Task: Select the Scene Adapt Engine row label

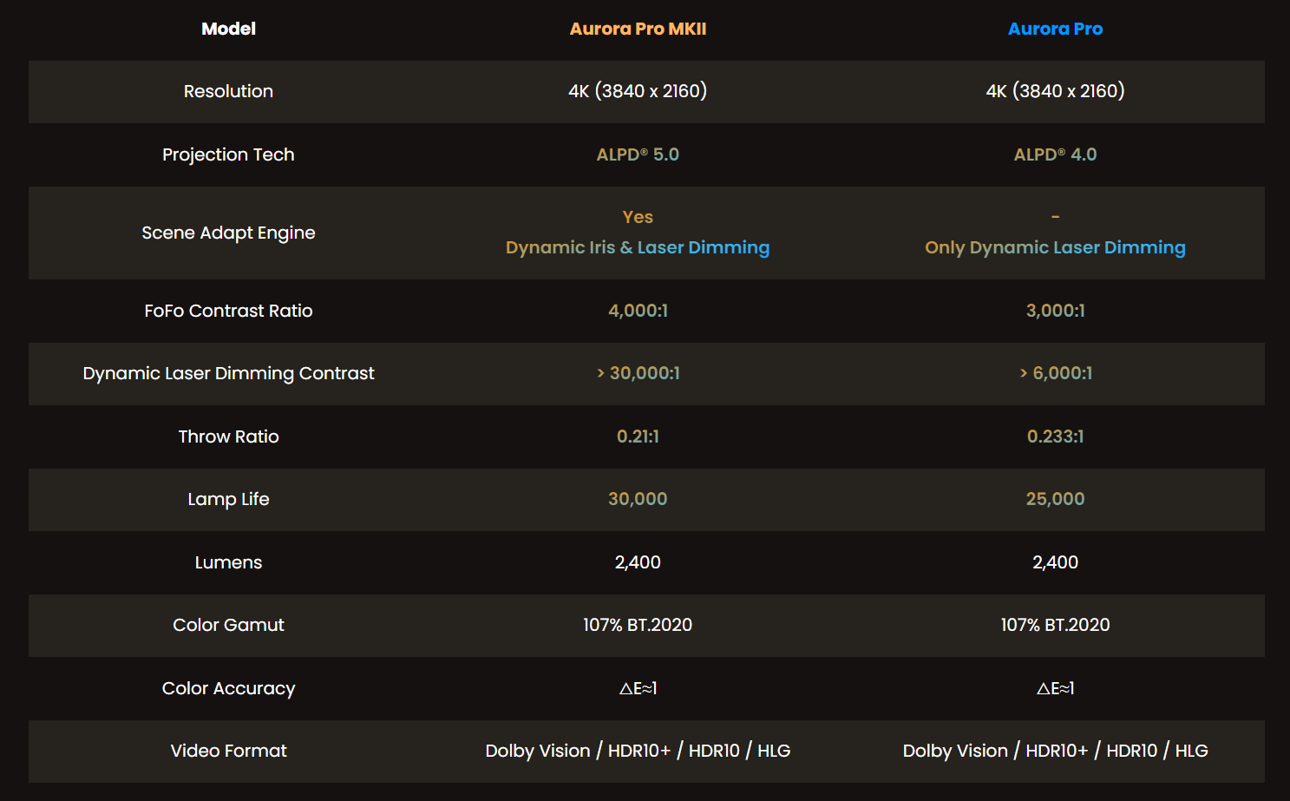Action: (228, 233)
